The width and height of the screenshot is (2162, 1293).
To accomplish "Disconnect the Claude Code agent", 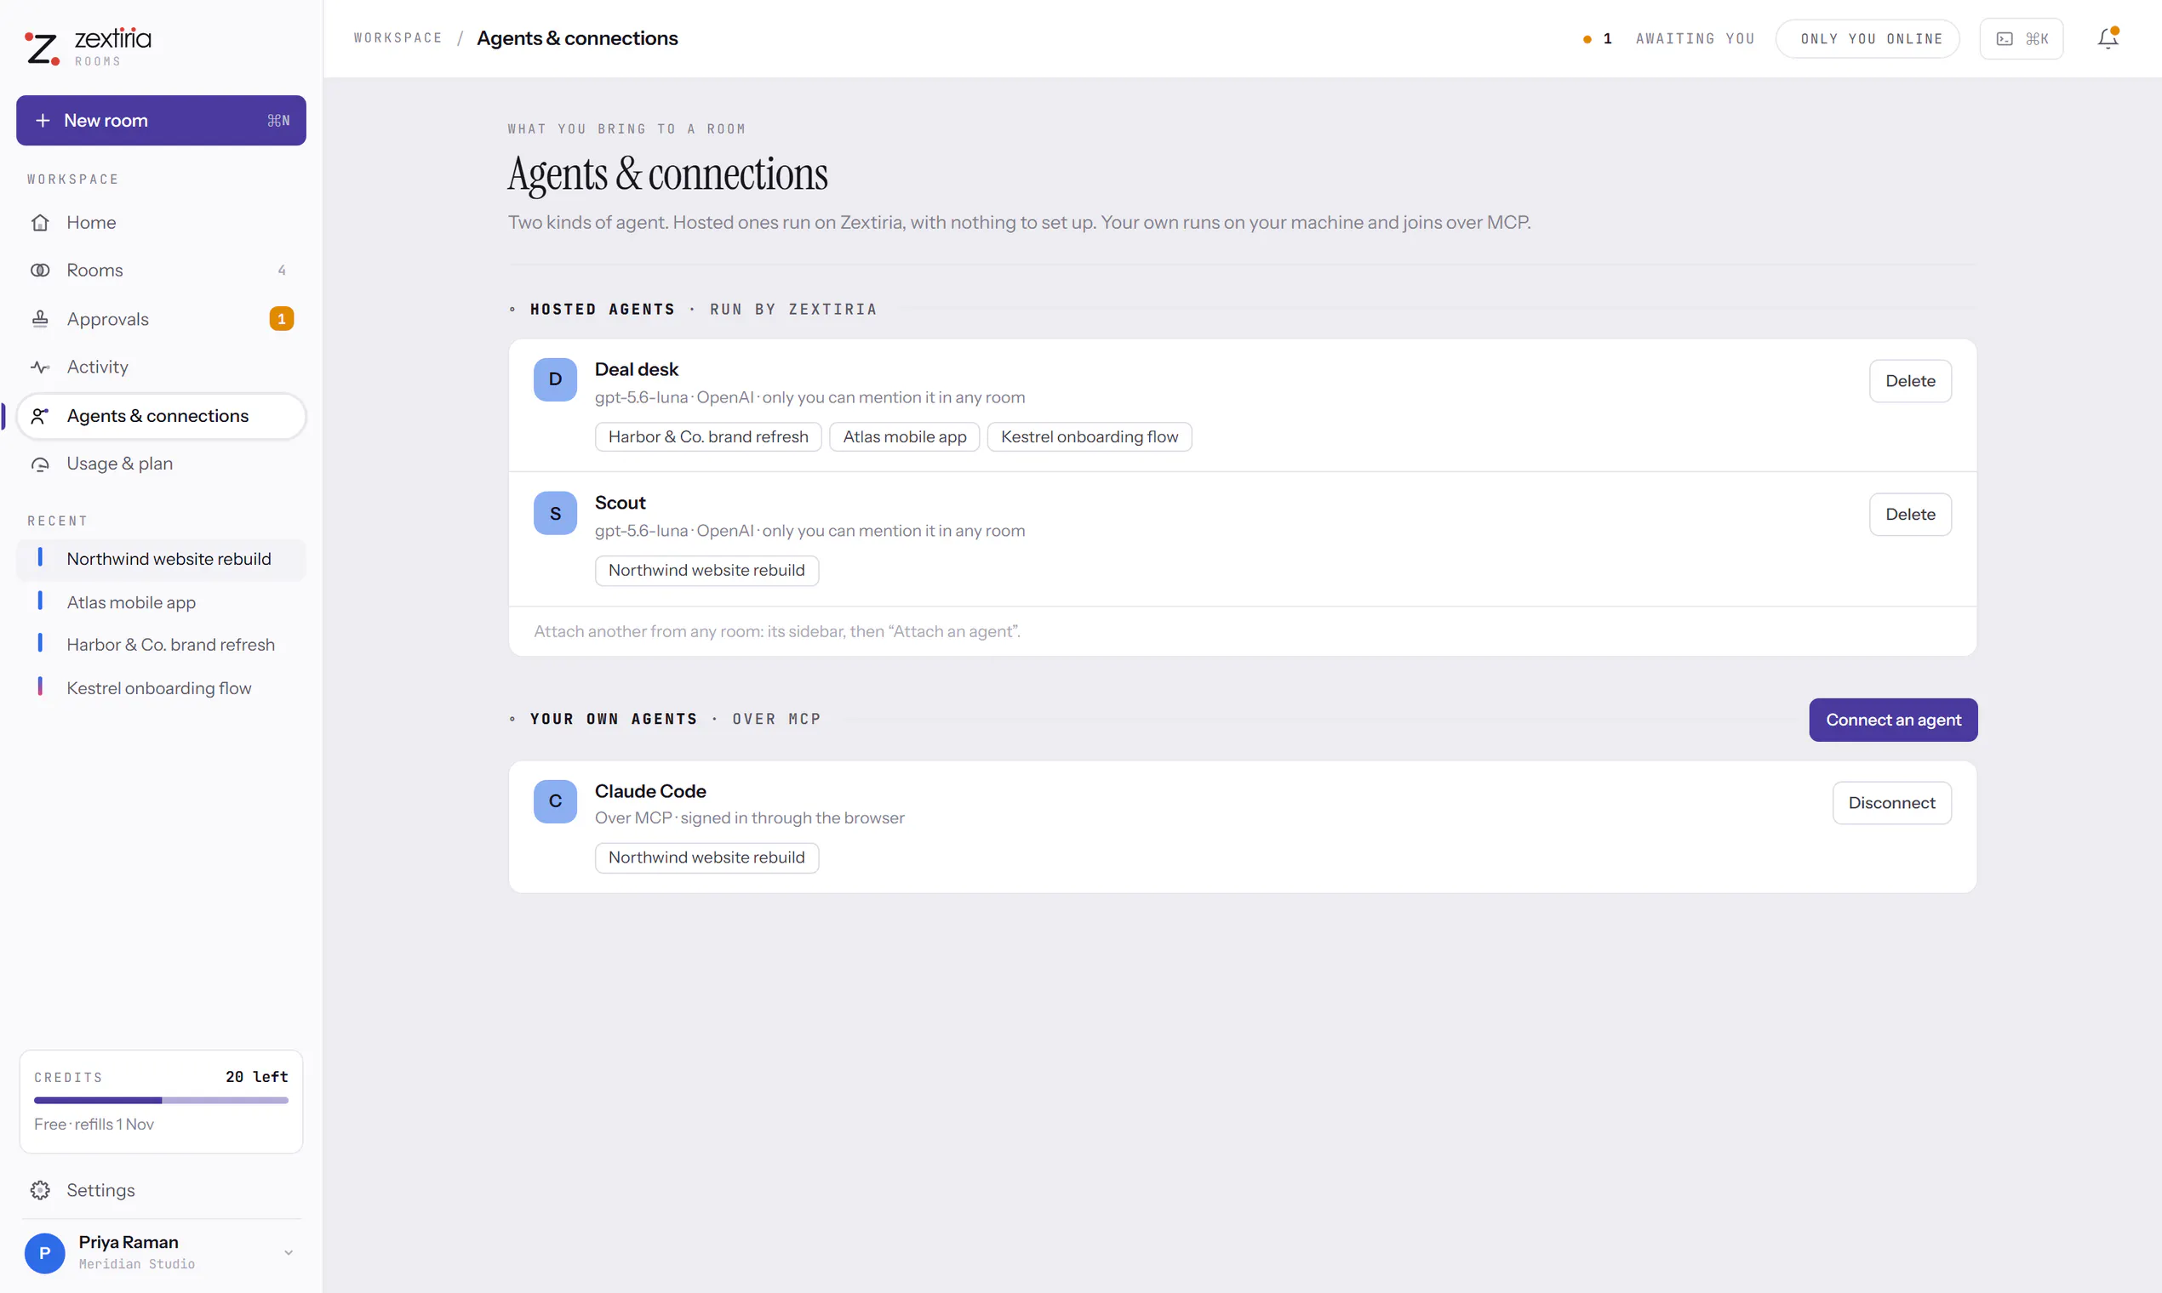I will tap(1891, 802).
